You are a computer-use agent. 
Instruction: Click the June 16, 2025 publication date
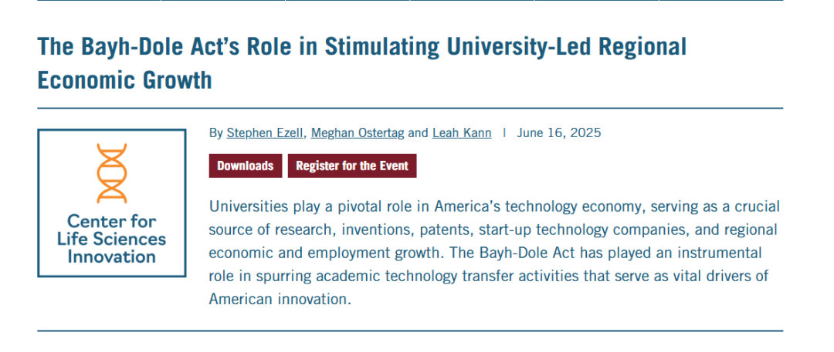pyautogui.click(x=559, y=132)
